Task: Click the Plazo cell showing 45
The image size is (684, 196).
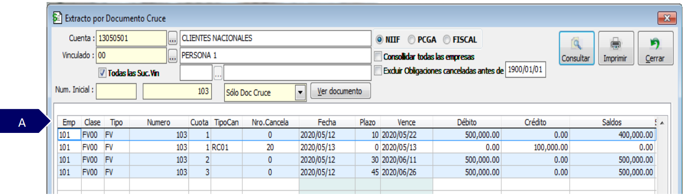Action: pos(368,172)
